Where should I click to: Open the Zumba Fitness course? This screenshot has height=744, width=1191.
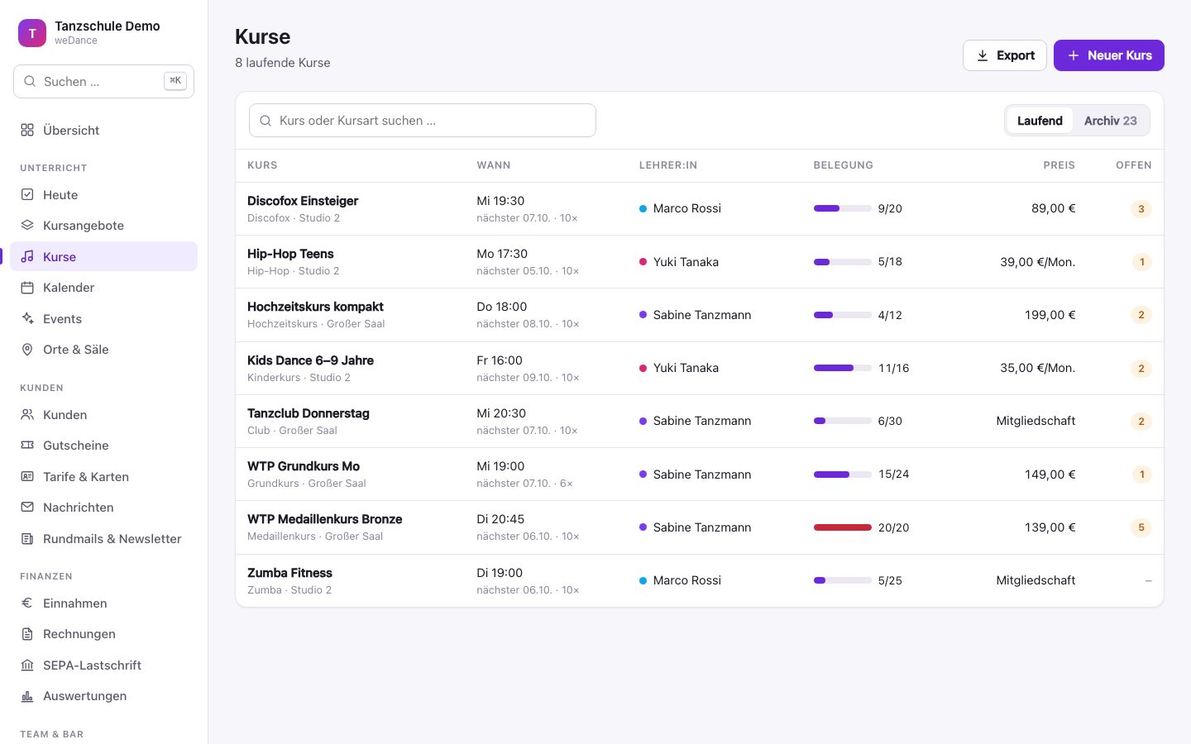(289, 573)
